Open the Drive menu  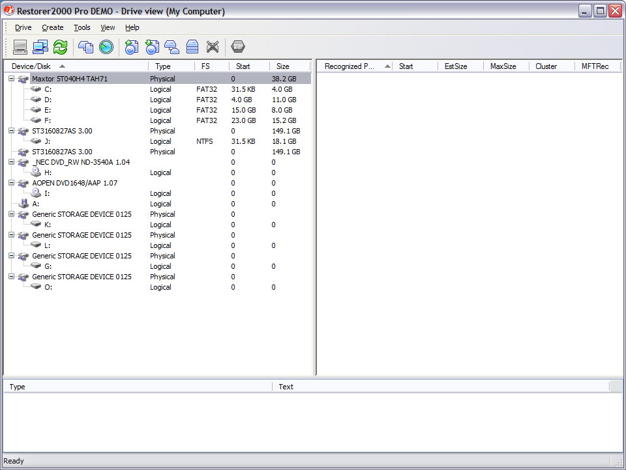[x=23, y=27]
